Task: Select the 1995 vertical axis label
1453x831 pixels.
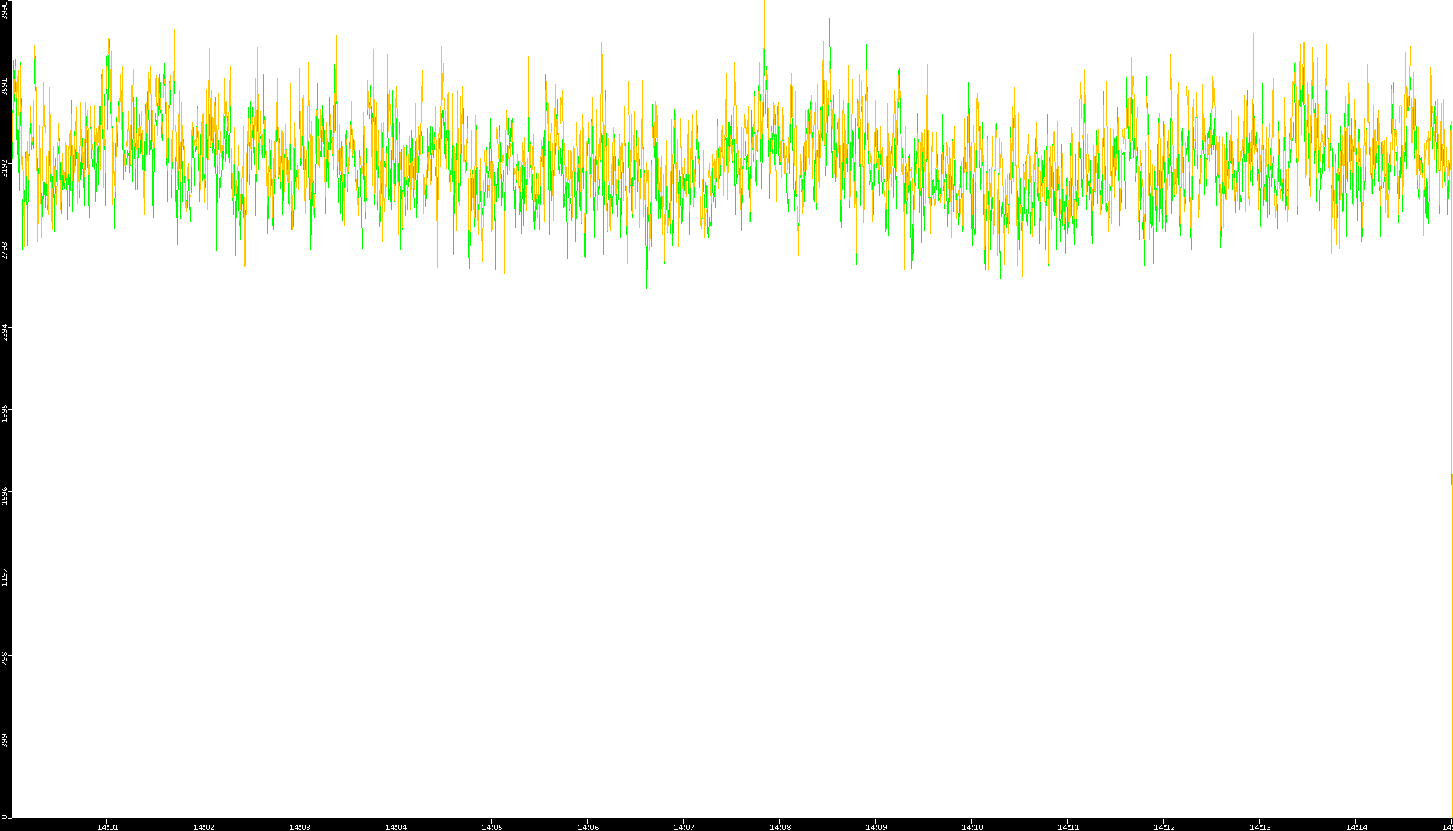Action: (5, 413)
